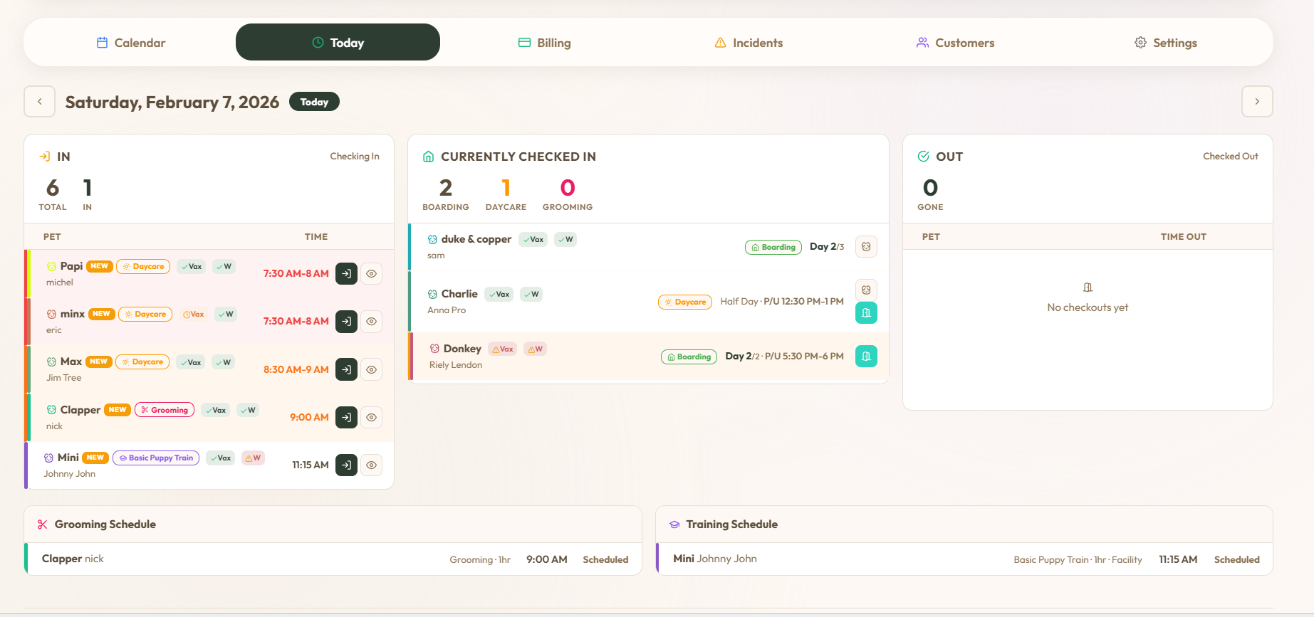Click the pet face icon on Charlie's row

coord(866,290)
